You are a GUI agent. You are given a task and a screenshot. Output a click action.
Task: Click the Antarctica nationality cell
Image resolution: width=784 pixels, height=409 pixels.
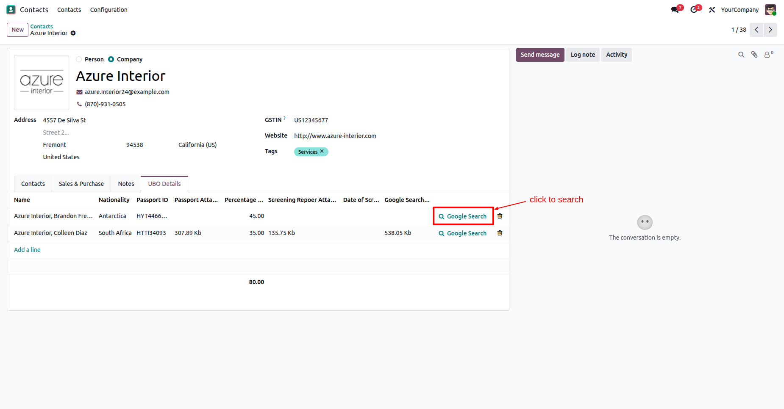(112, 216)
